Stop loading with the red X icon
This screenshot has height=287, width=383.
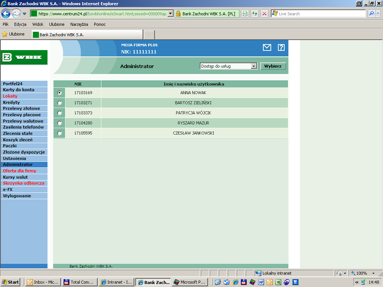[264, 14]
